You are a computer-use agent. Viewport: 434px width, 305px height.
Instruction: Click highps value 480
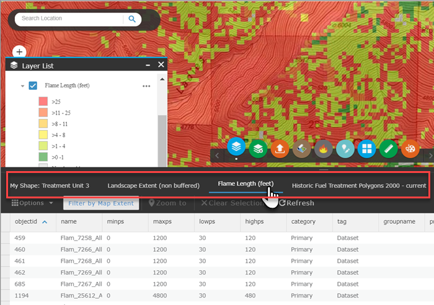point(250,296)
